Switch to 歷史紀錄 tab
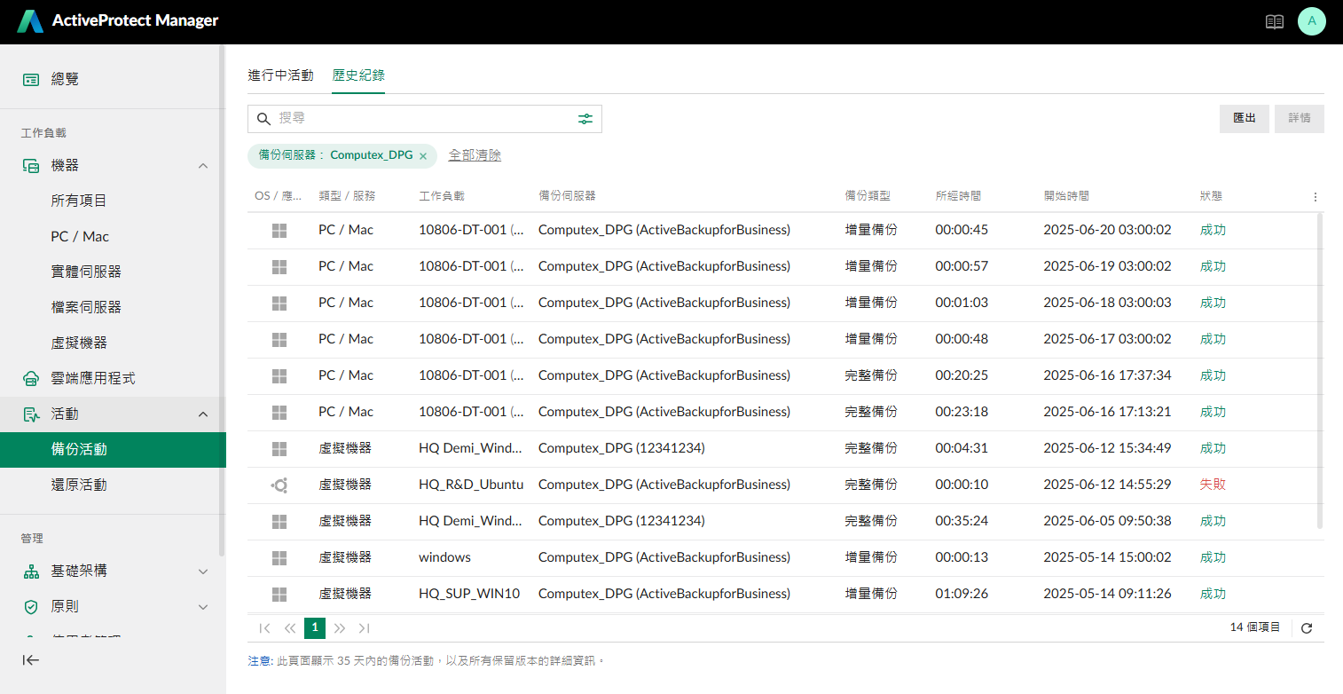 click(x=358, y=75)
